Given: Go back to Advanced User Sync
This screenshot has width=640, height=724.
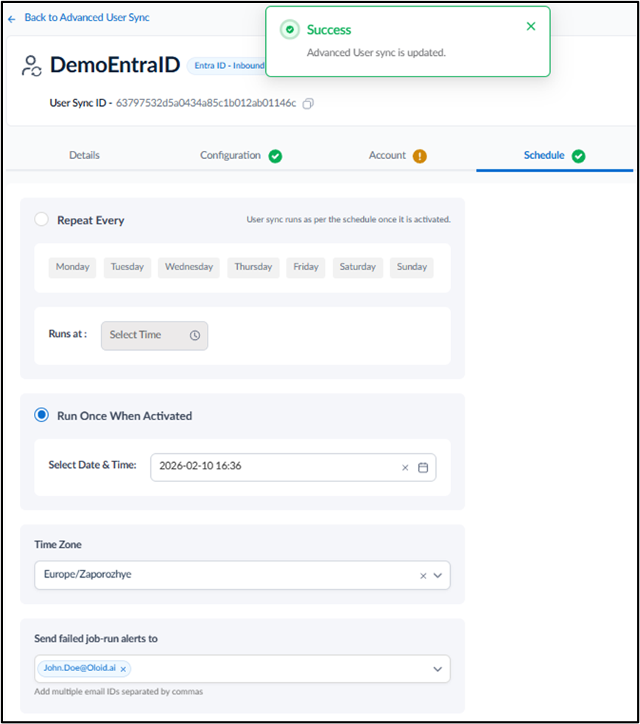Looking at the screenshot, I should (x=87, y=18).
